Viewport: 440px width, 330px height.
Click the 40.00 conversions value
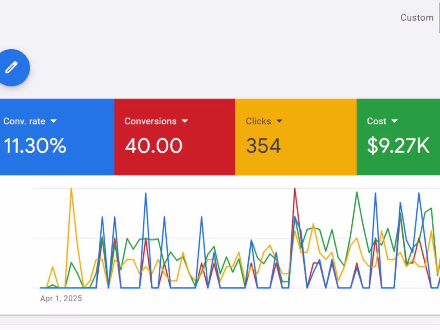(x=153, y=145)
